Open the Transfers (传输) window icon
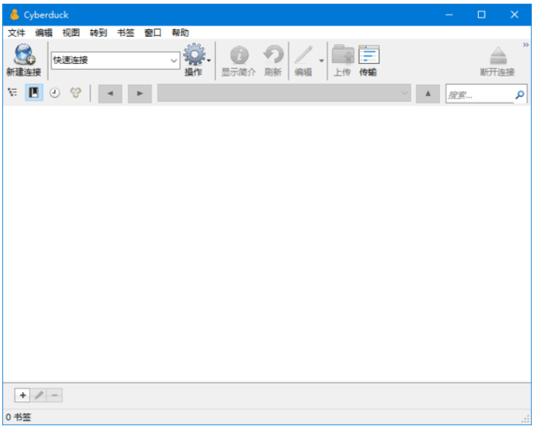This screenshot has width=534, height=426. [369, 54]
